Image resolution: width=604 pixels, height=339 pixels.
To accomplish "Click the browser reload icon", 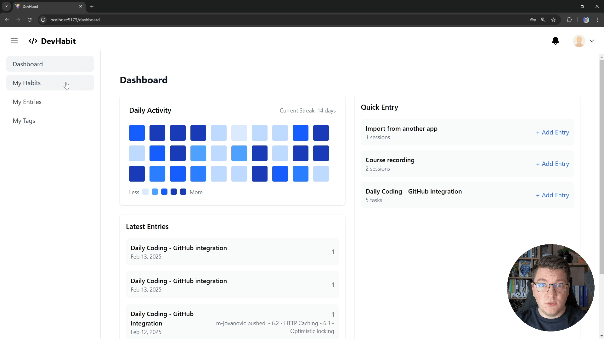I will coord(30,20).
